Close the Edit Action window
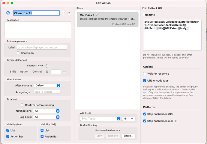Image resolution: width=207 pixels, height=144 pixels. [x=4, y=3]
